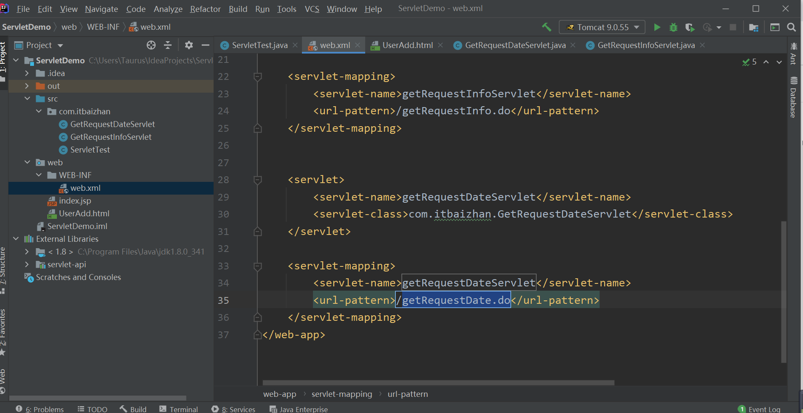Viewport: 803px width, 413px height.
Task: Click the inspection checkmark widget
Action: pyautogui.click(x=749, y=62)
